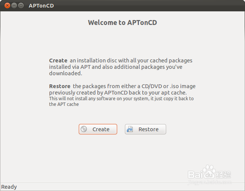Viewport: 245px width, 191px height.
Task: Click the Create button label text
Action: point(101,129)
